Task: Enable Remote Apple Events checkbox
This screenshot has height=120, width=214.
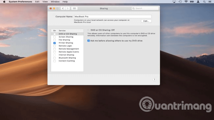Action: 54,52
